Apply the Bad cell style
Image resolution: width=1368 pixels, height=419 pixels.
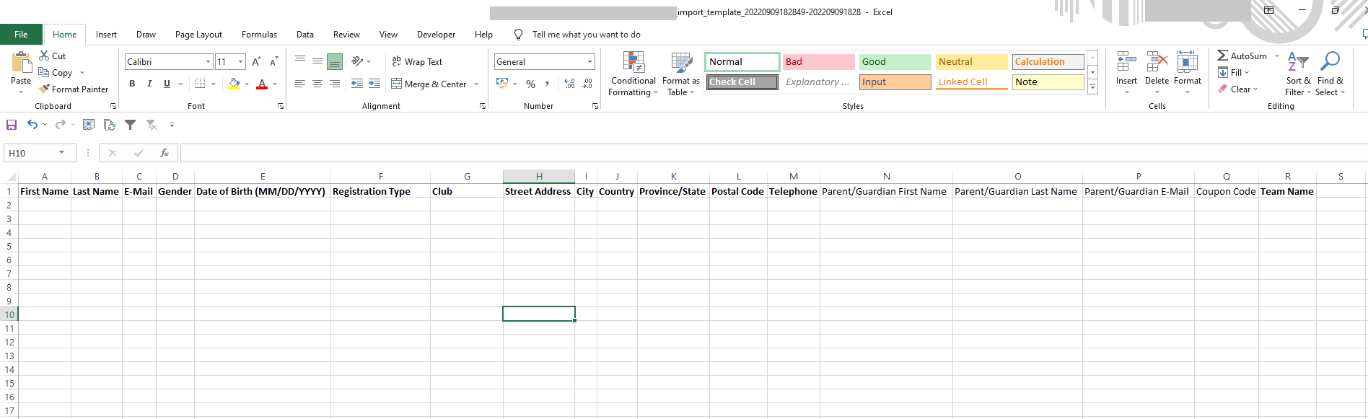tap(818, 62)
